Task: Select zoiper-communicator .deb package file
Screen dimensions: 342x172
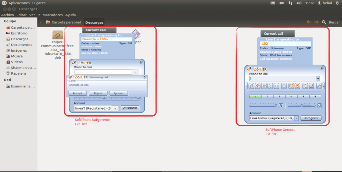Action: coord(58,45)
